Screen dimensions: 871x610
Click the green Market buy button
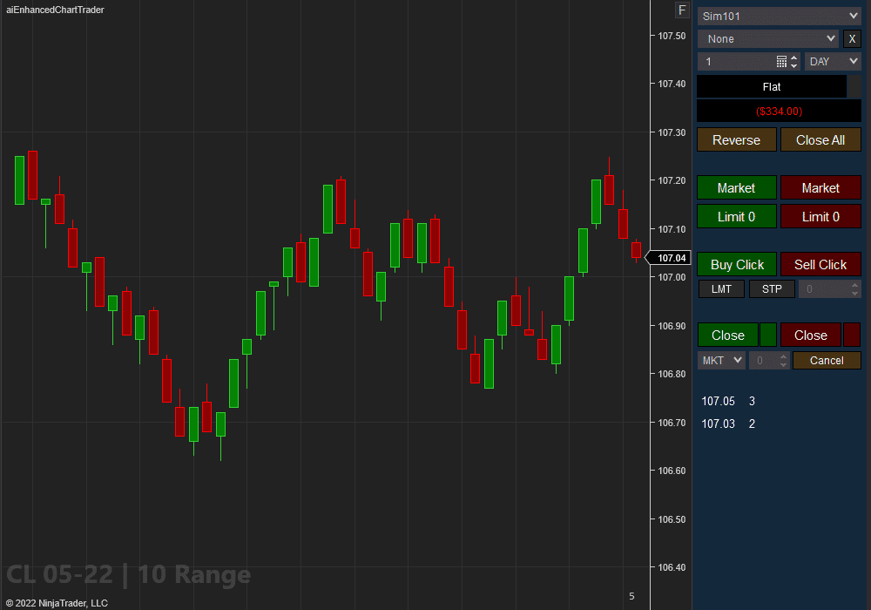736,187
